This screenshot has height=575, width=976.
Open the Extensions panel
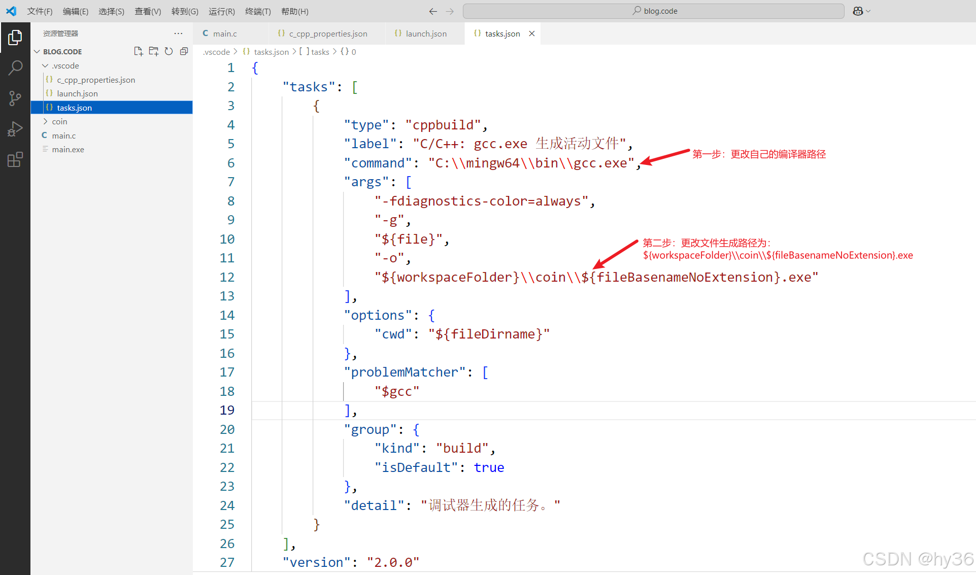[x=15, y=159]
